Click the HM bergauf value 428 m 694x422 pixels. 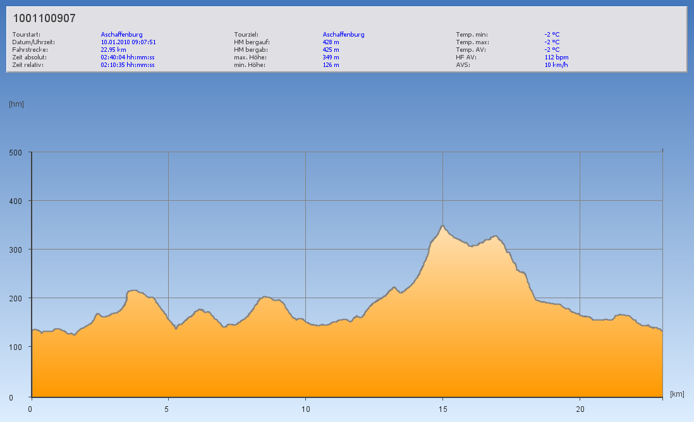pos(331,42)
